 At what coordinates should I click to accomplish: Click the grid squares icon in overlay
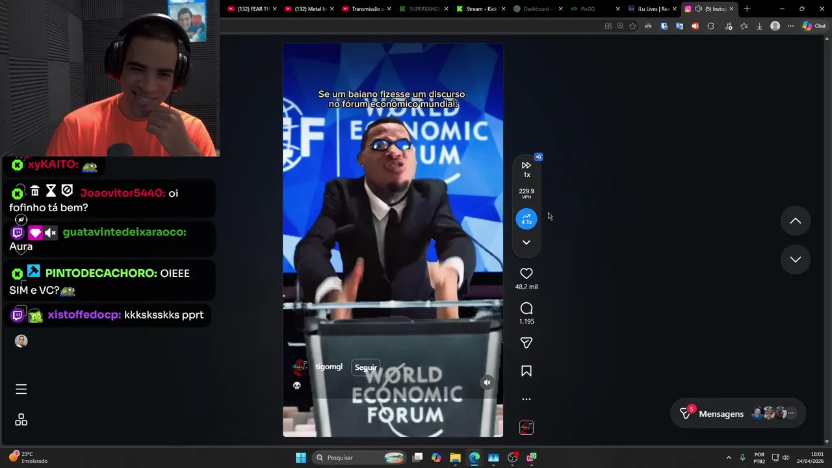pos(21,420)
